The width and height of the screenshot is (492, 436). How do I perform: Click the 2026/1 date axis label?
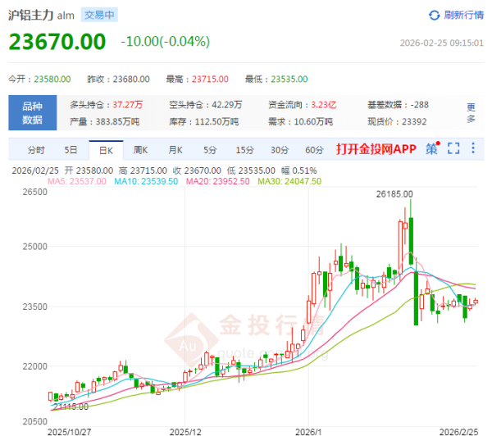point(308,432)
